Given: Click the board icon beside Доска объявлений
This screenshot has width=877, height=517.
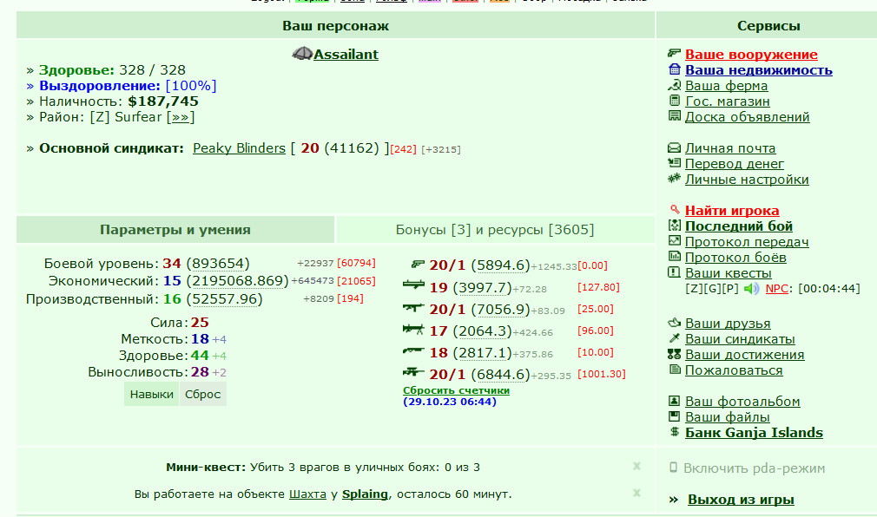Looking at the screenshot, I should coord(675,115).
